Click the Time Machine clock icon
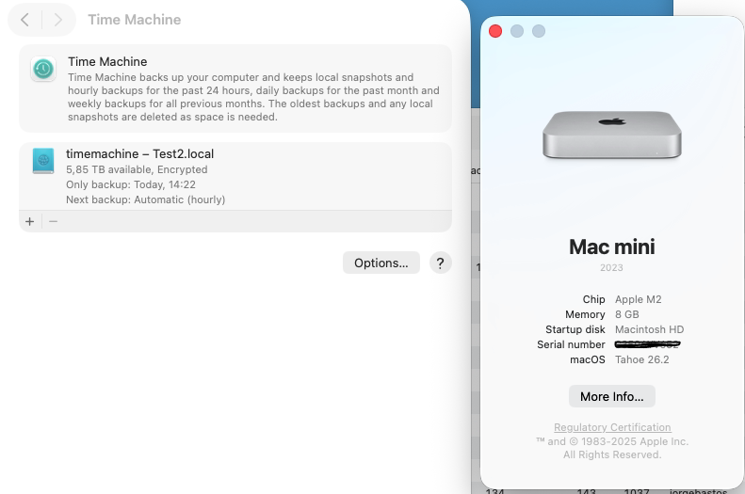This screenshot has width=745, height=494. pyautogui.click(x=43, y=70)
